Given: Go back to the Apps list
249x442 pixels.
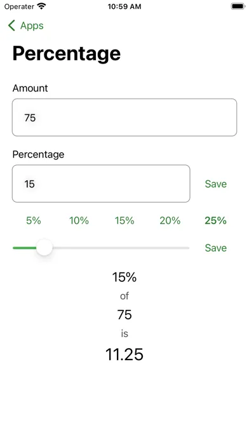Looking at the screenshot, I should pos(25,25).
